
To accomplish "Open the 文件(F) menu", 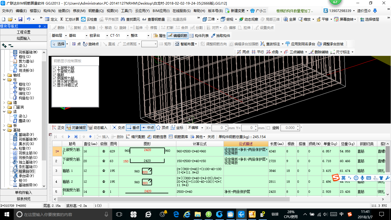I will [7, 11].
